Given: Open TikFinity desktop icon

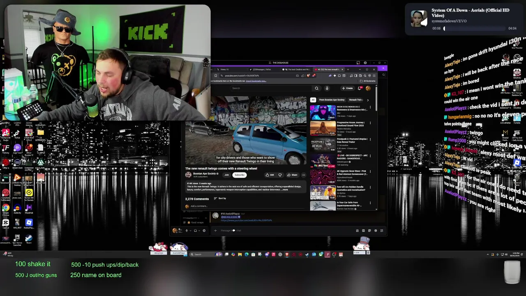Looking at the screenshot, I should [6, 149].
